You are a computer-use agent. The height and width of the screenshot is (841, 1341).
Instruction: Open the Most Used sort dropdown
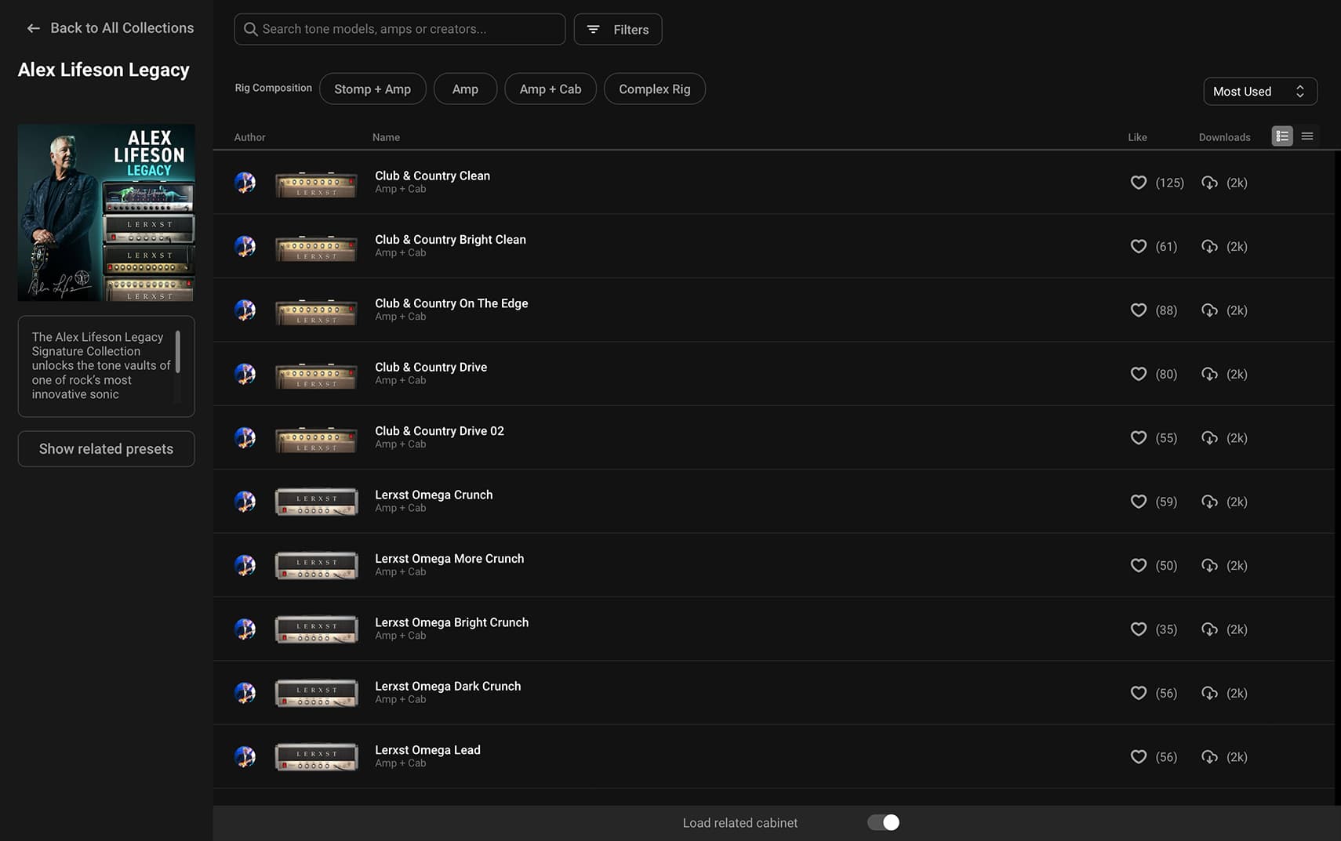[x=1260, y=92]
